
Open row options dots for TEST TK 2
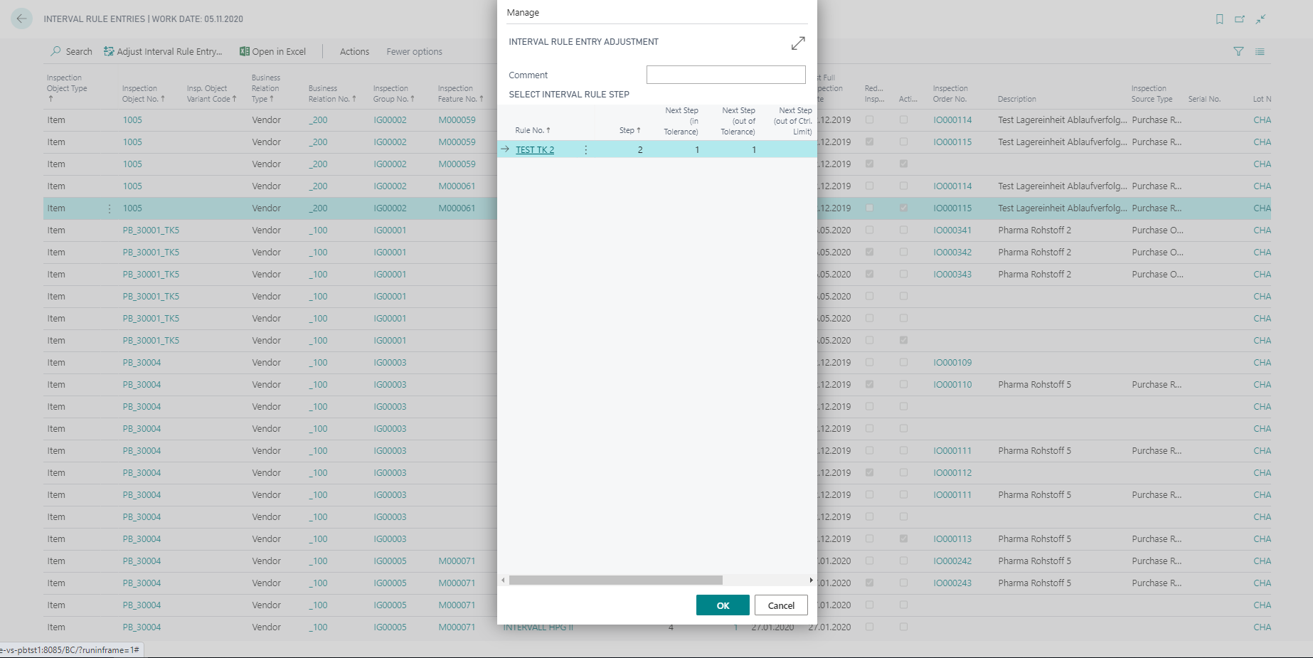click(586, 149)
